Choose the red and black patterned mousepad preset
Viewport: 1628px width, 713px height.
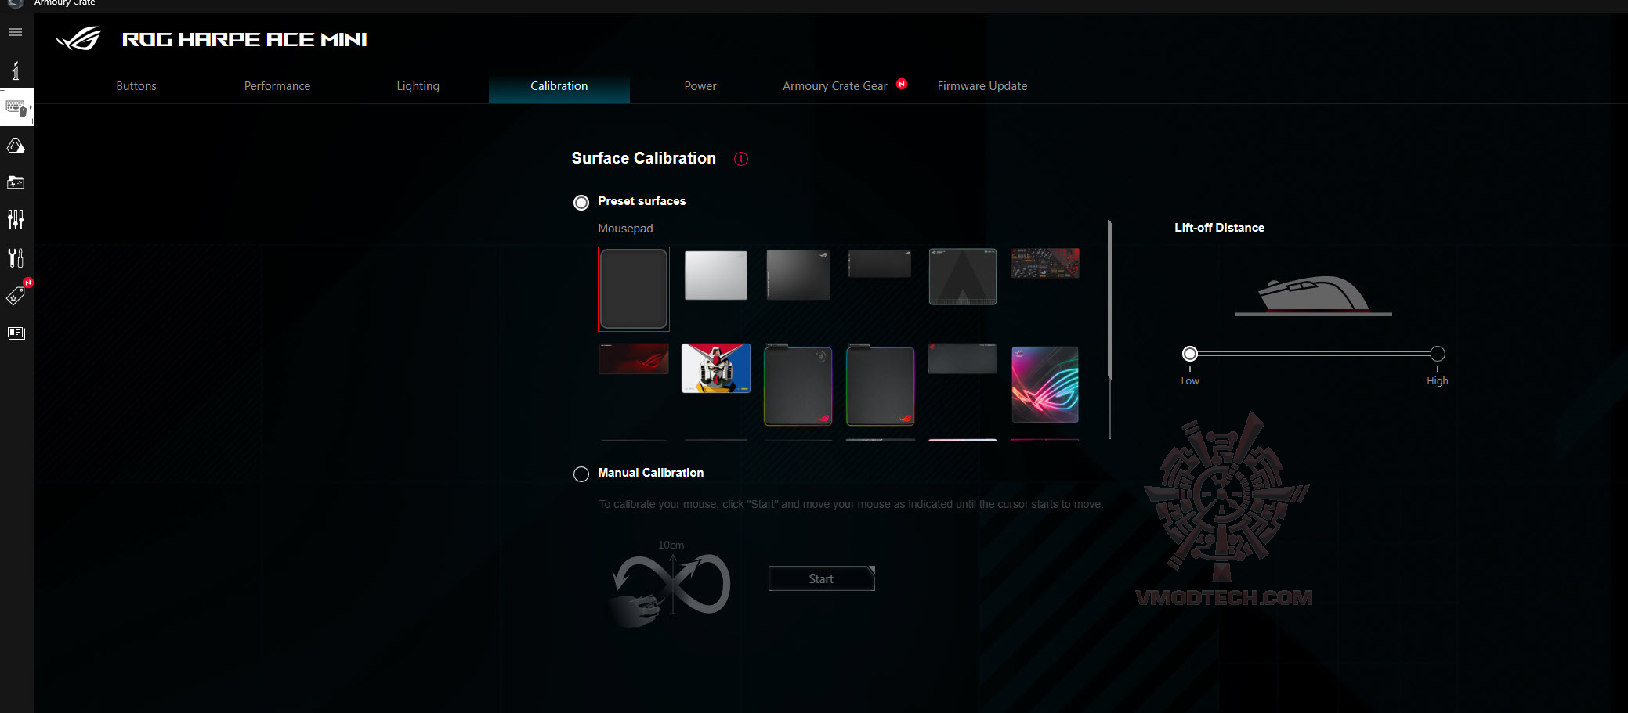coord(1045,263)
